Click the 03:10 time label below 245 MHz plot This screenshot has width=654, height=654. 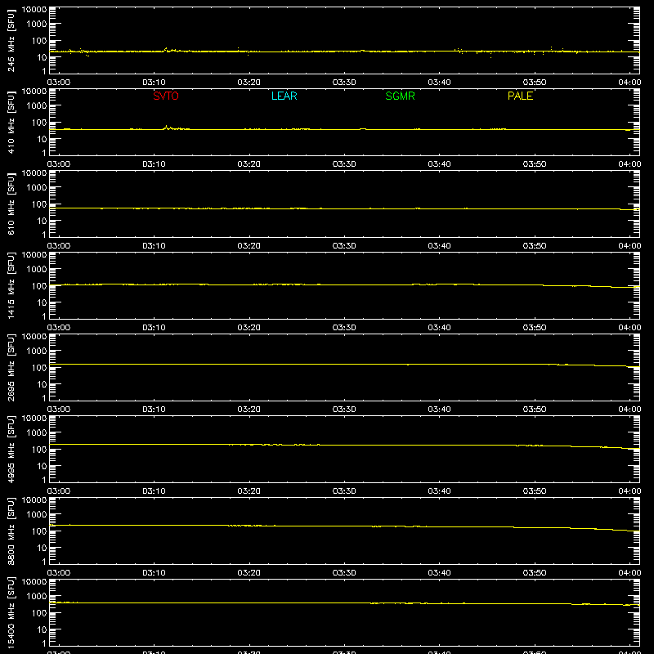(x=154, y=83)
